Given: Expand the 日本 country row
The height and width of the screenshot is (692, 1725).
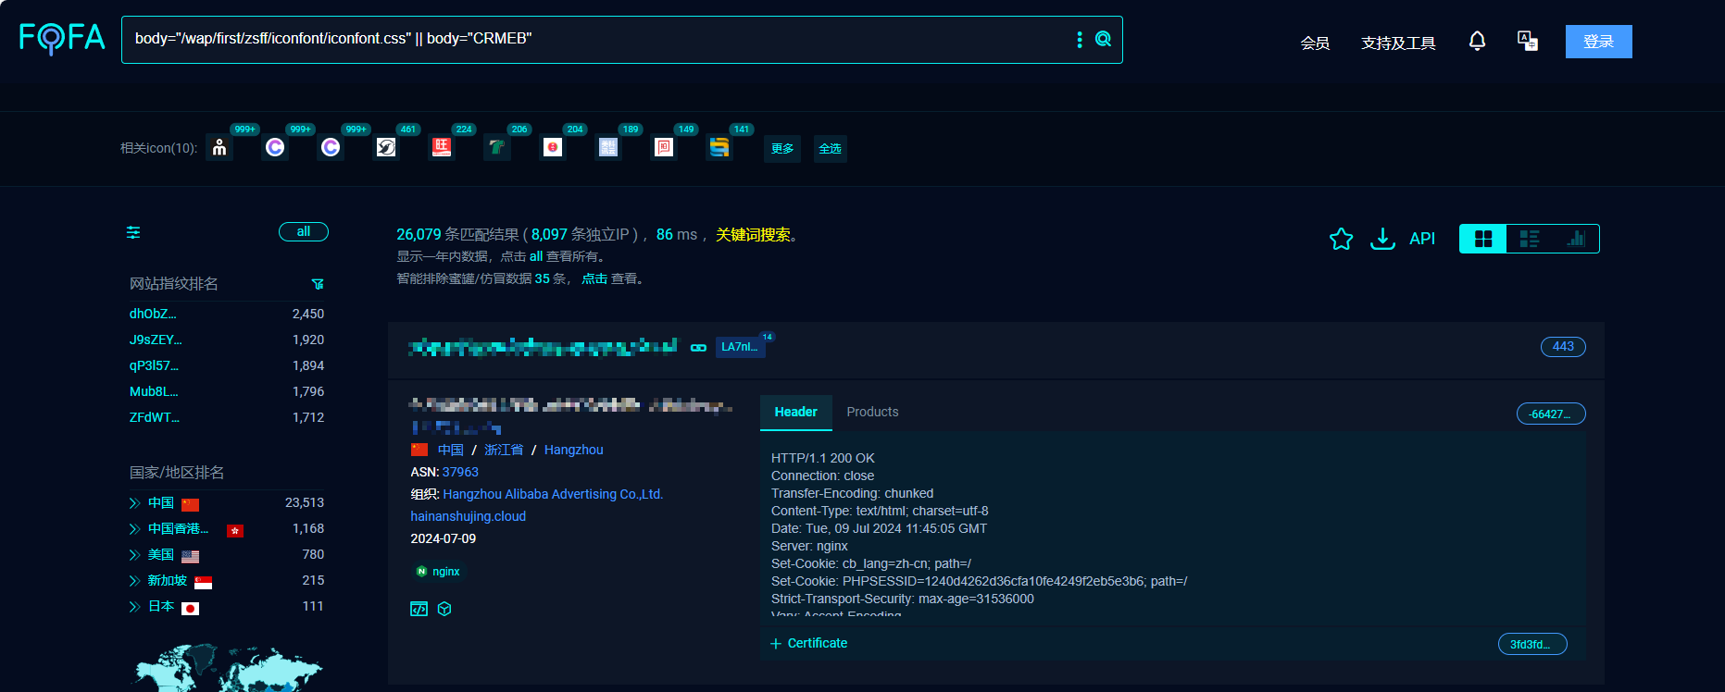Looking at the screenshot, I should click(x=134, y=607).
